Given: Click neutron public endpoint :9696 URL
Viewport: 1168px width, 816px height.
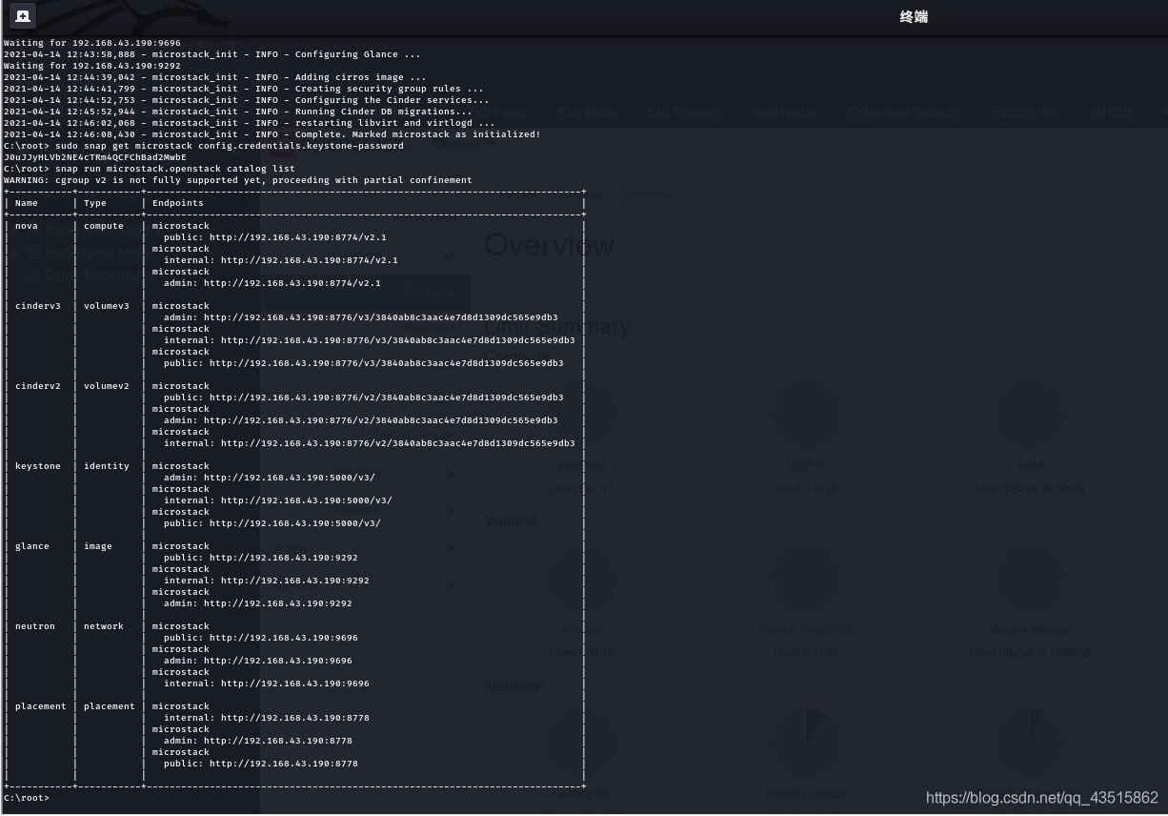Looking at the screenshot, I should point(284,638).
